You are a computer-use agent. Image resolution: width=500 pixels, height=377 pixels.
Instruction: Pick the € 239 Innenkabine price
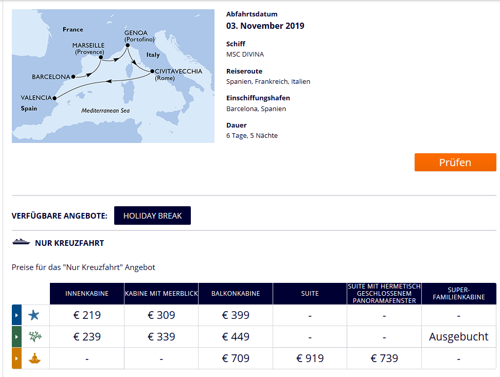(x=87, y=337)
